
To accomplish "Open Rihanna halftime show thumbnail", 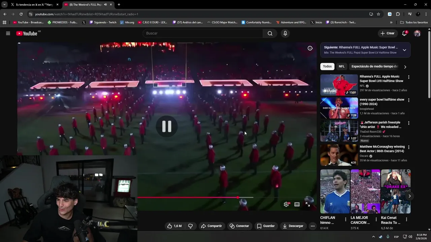I will click(339, 85).
